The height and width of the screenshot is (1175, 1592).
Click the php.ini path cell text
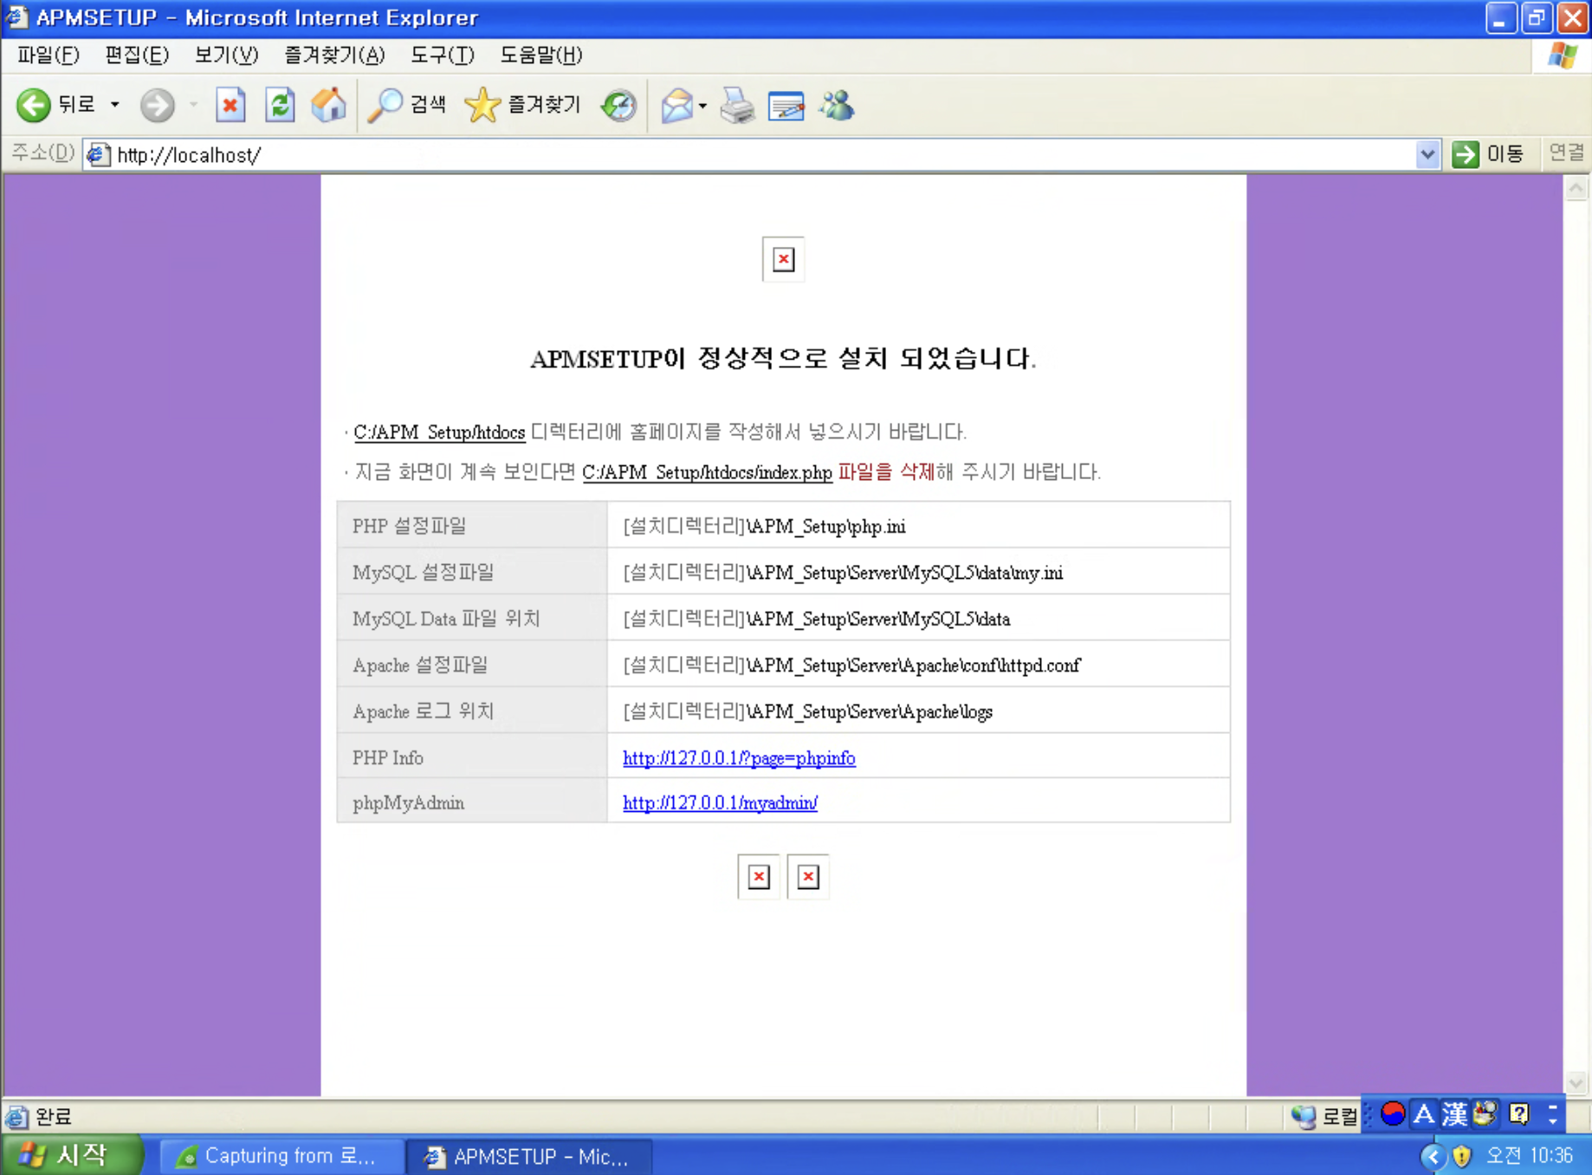pos(764,526)
